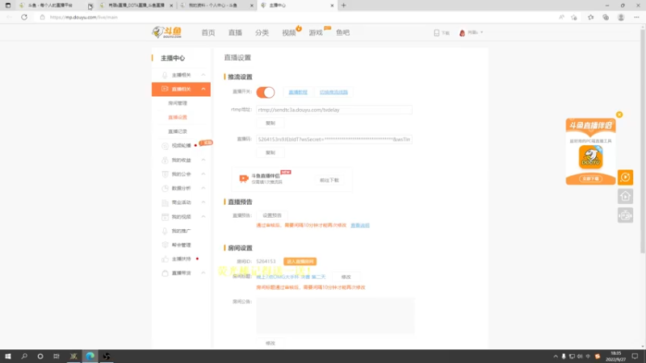Select 直播记录 in the sidebar
646x363 pixels.
click(178, 131)
